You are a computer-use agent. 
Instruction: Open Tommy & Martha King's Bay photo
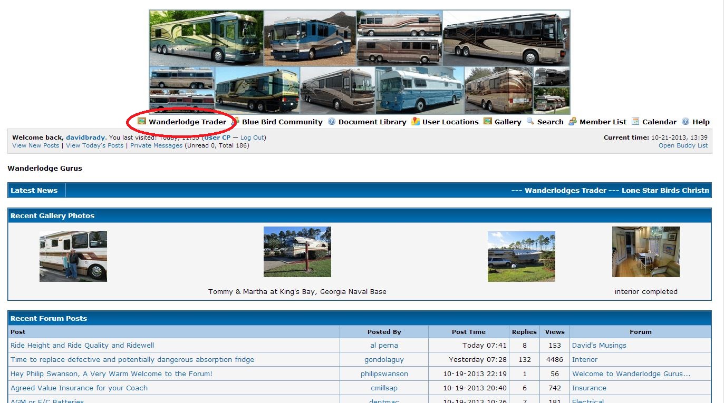(297, 252)
